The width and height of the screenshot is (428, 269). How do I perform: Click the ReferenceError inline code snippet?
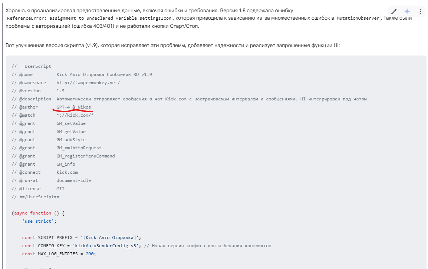click(x=89, y=18)
